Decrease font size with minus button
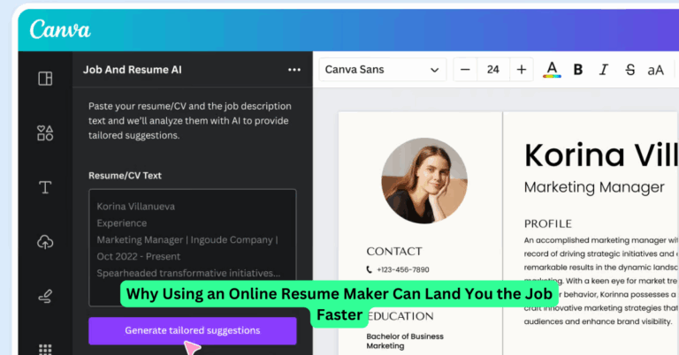The image size is (679, 355). tap(465, 70)
